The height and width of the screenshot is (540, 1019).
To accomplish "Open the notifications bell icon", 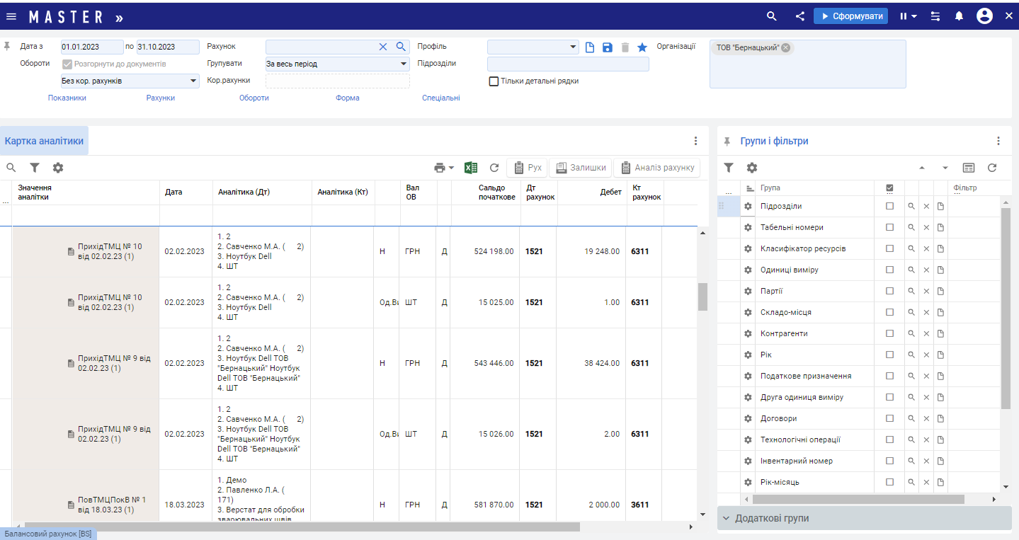I will (959, 16).
